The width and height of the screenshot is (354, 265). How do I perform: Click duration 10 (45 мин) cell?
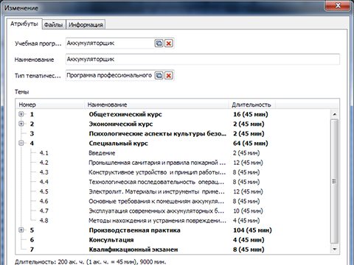pyautogui.click(x=248, y=211)
